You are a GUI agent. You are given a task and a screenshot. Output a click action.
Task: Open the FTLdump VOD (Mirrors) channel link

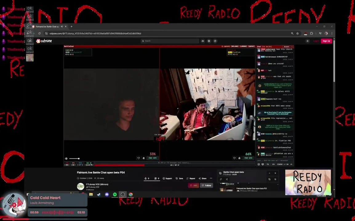pos(97,184)
